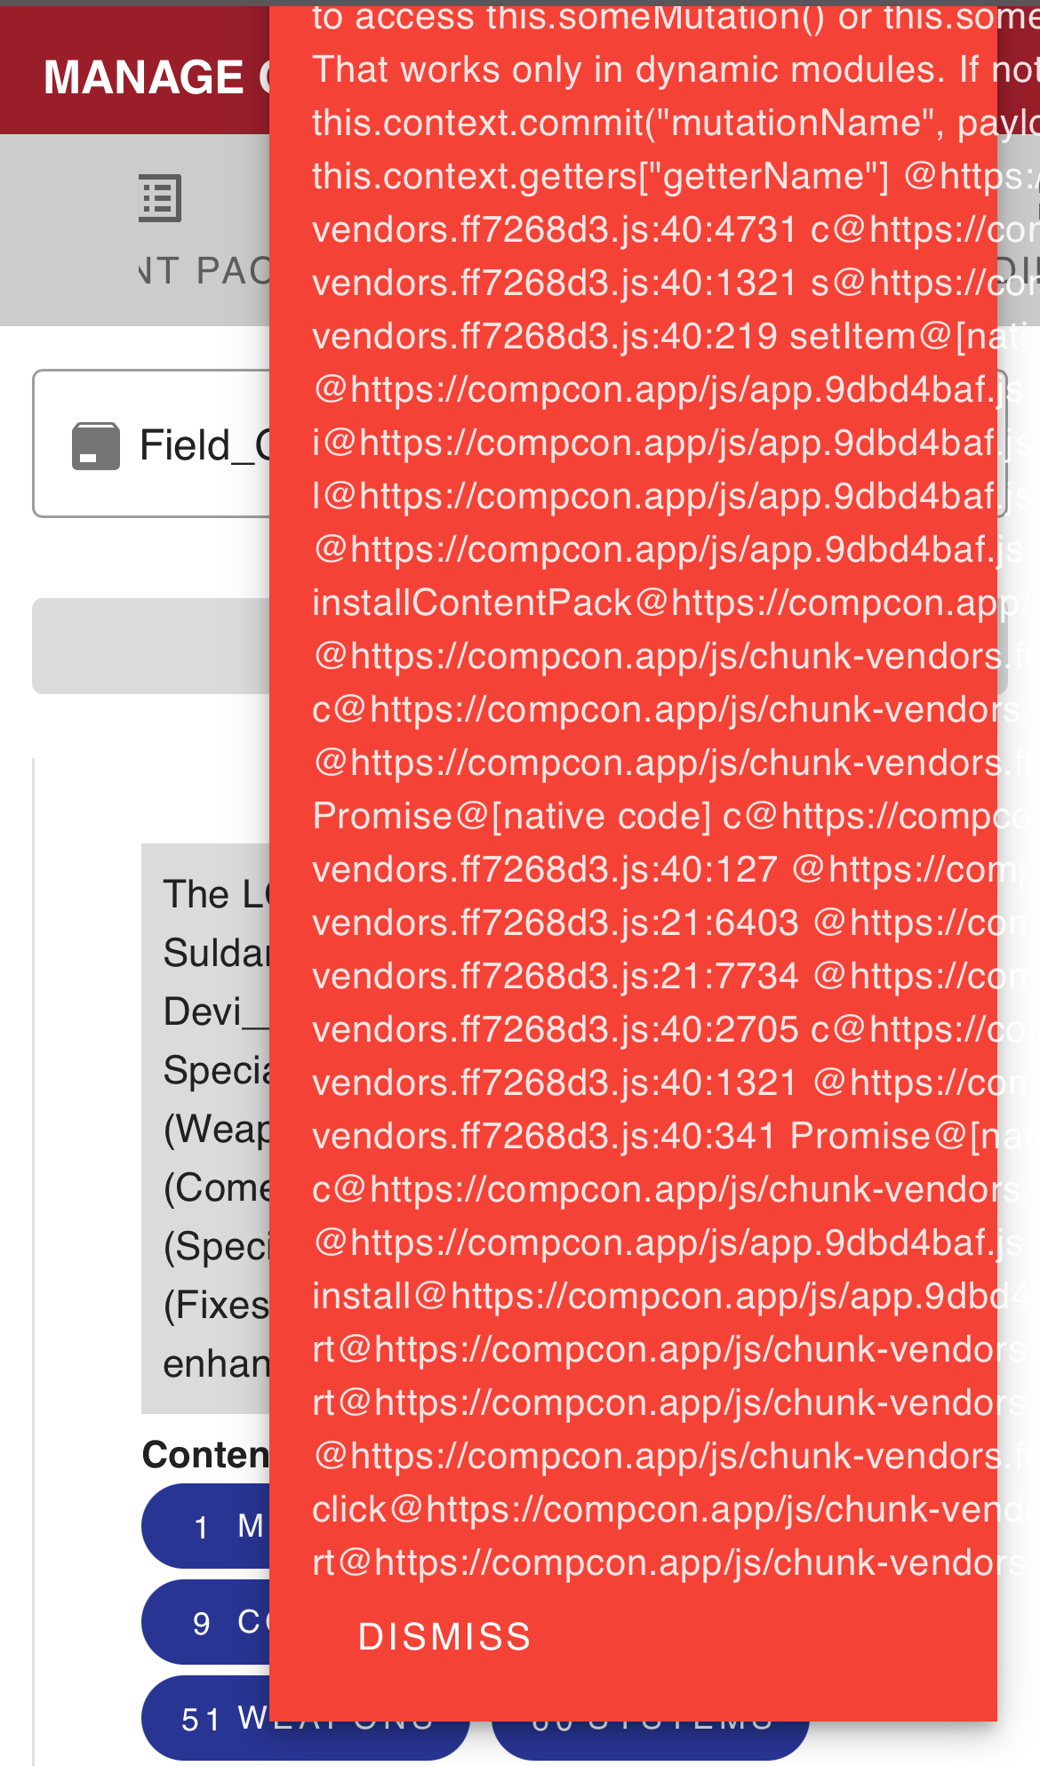
Task: Click the list icon above content packs tab
Action: pos(161,197)
